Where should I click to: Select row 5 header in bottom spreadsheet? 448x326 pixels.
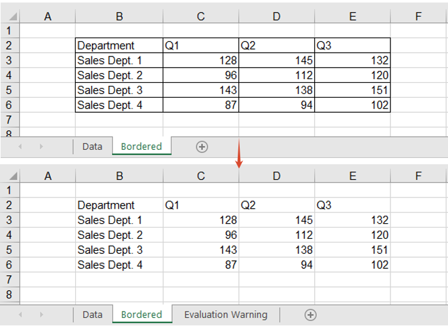(x=9, y=250)
